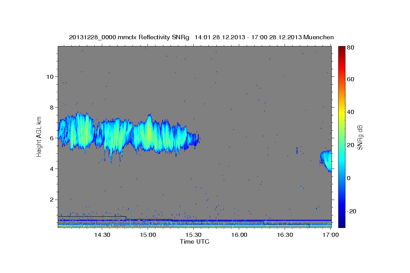Click the 14:30 time tick label
Image resolution: width=410 pixels, height=273 pixels.
pyautogui.click(x=102, y=235)
